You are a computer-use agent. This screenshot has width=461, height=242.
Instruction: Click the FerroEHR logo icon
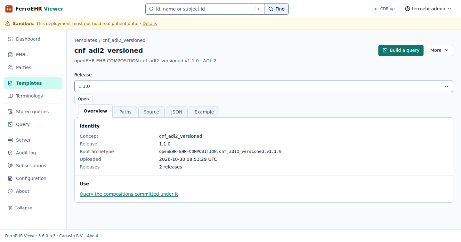(x=9, y=9)
